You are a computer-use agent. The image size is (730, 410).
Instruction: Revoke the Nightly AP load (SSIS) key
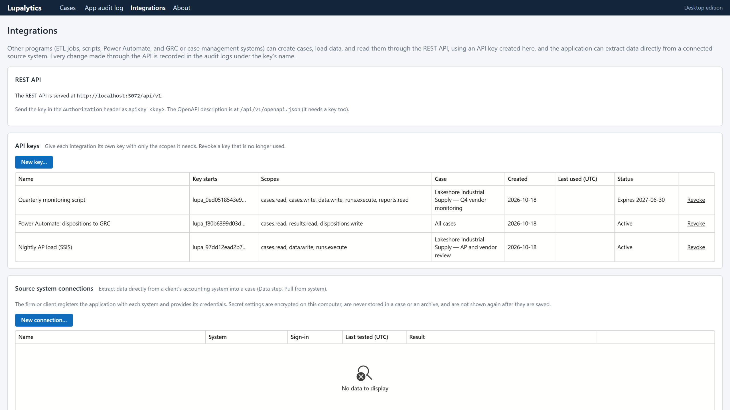[696, 247]
